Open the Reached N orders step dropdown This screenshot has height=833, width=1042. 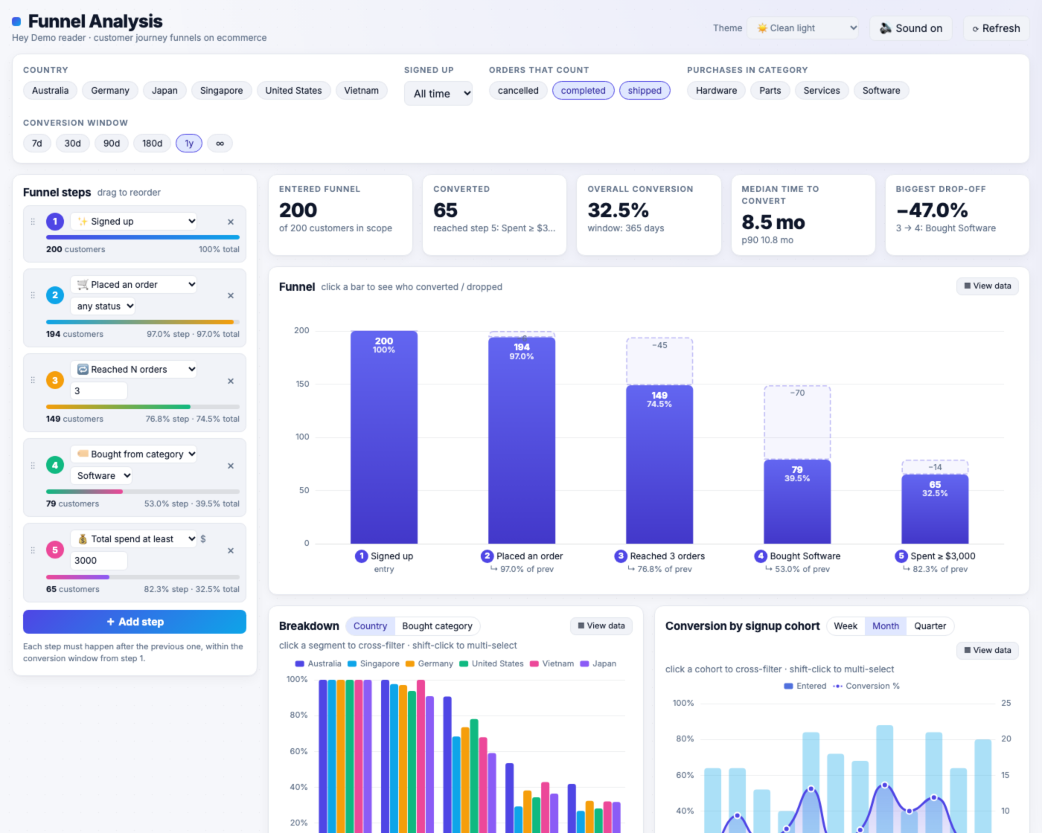pyautogui.click(x=134, y=370)
